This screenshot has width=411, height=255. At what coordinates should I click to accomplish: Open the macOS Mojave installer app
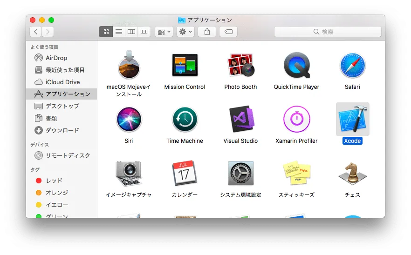[x=129, y=65]
